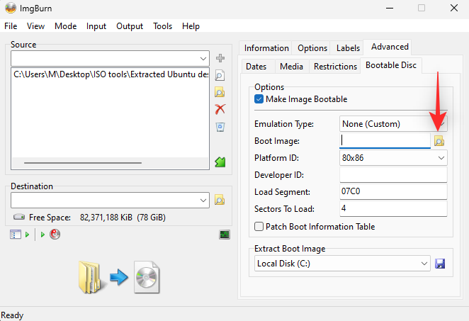The image size is (469, 321).
Task: Browse for a file in Source
Action: pyautogui.click(x=220, y=75)
